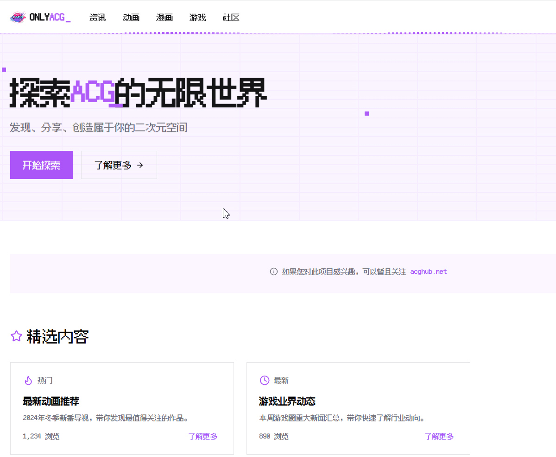Image resolution: width=556 pixels, height=457 pixels.
Task: Click the flame icon on the 热门 card
Action: pyautogui.click(x=28, y=380)
